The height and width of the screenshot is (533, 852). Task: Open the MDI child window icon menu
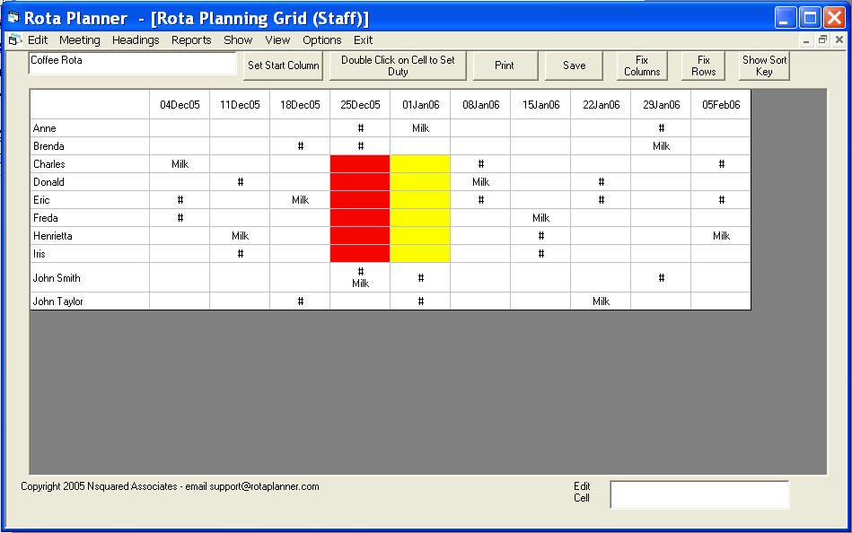[14, 39]
